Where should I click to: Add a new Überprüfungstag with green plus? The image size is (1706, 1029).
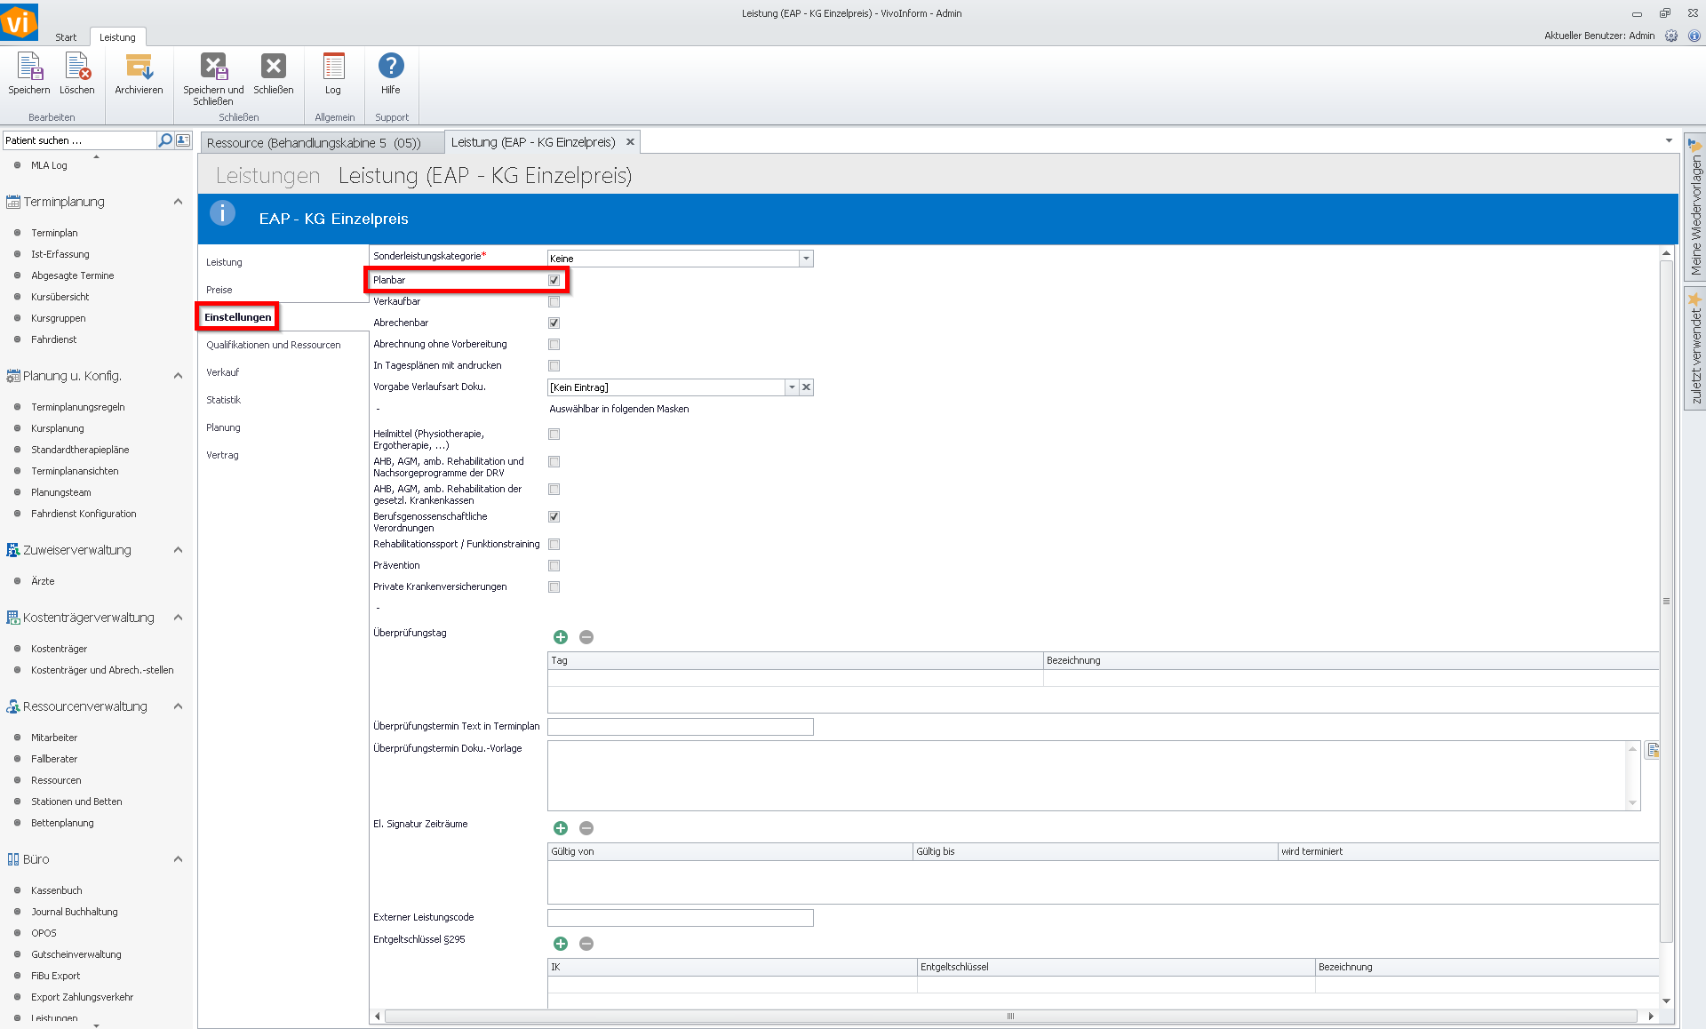[561, 637]
